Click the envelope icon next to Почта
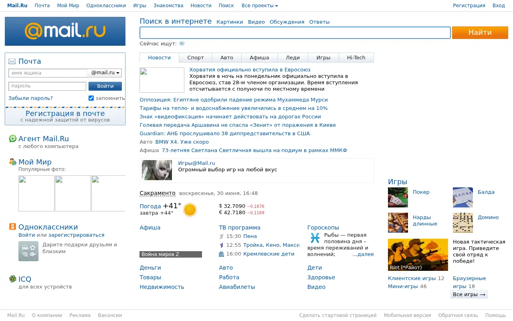The image size is (513, 321). [12, 61]
